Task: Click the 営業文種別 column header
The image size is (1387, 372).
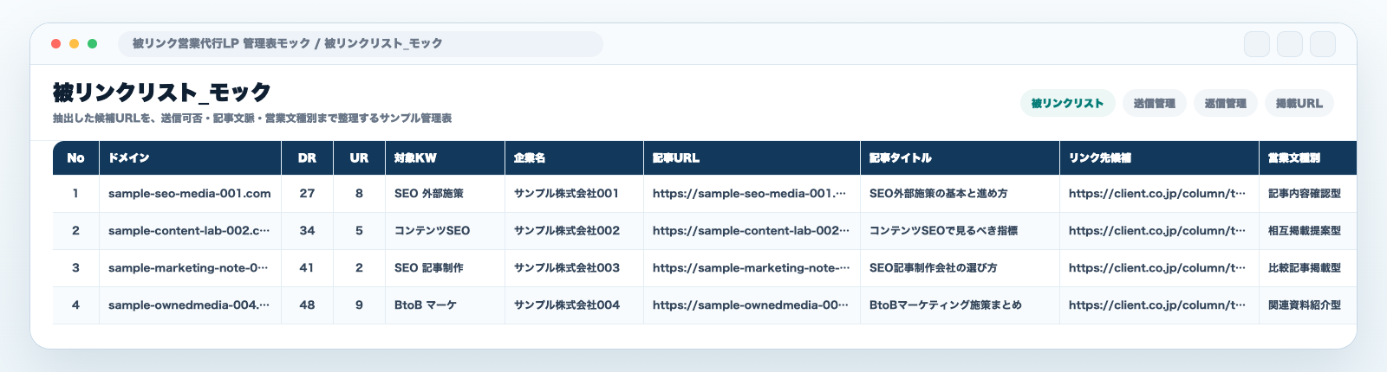Action: click(1308, 158)
